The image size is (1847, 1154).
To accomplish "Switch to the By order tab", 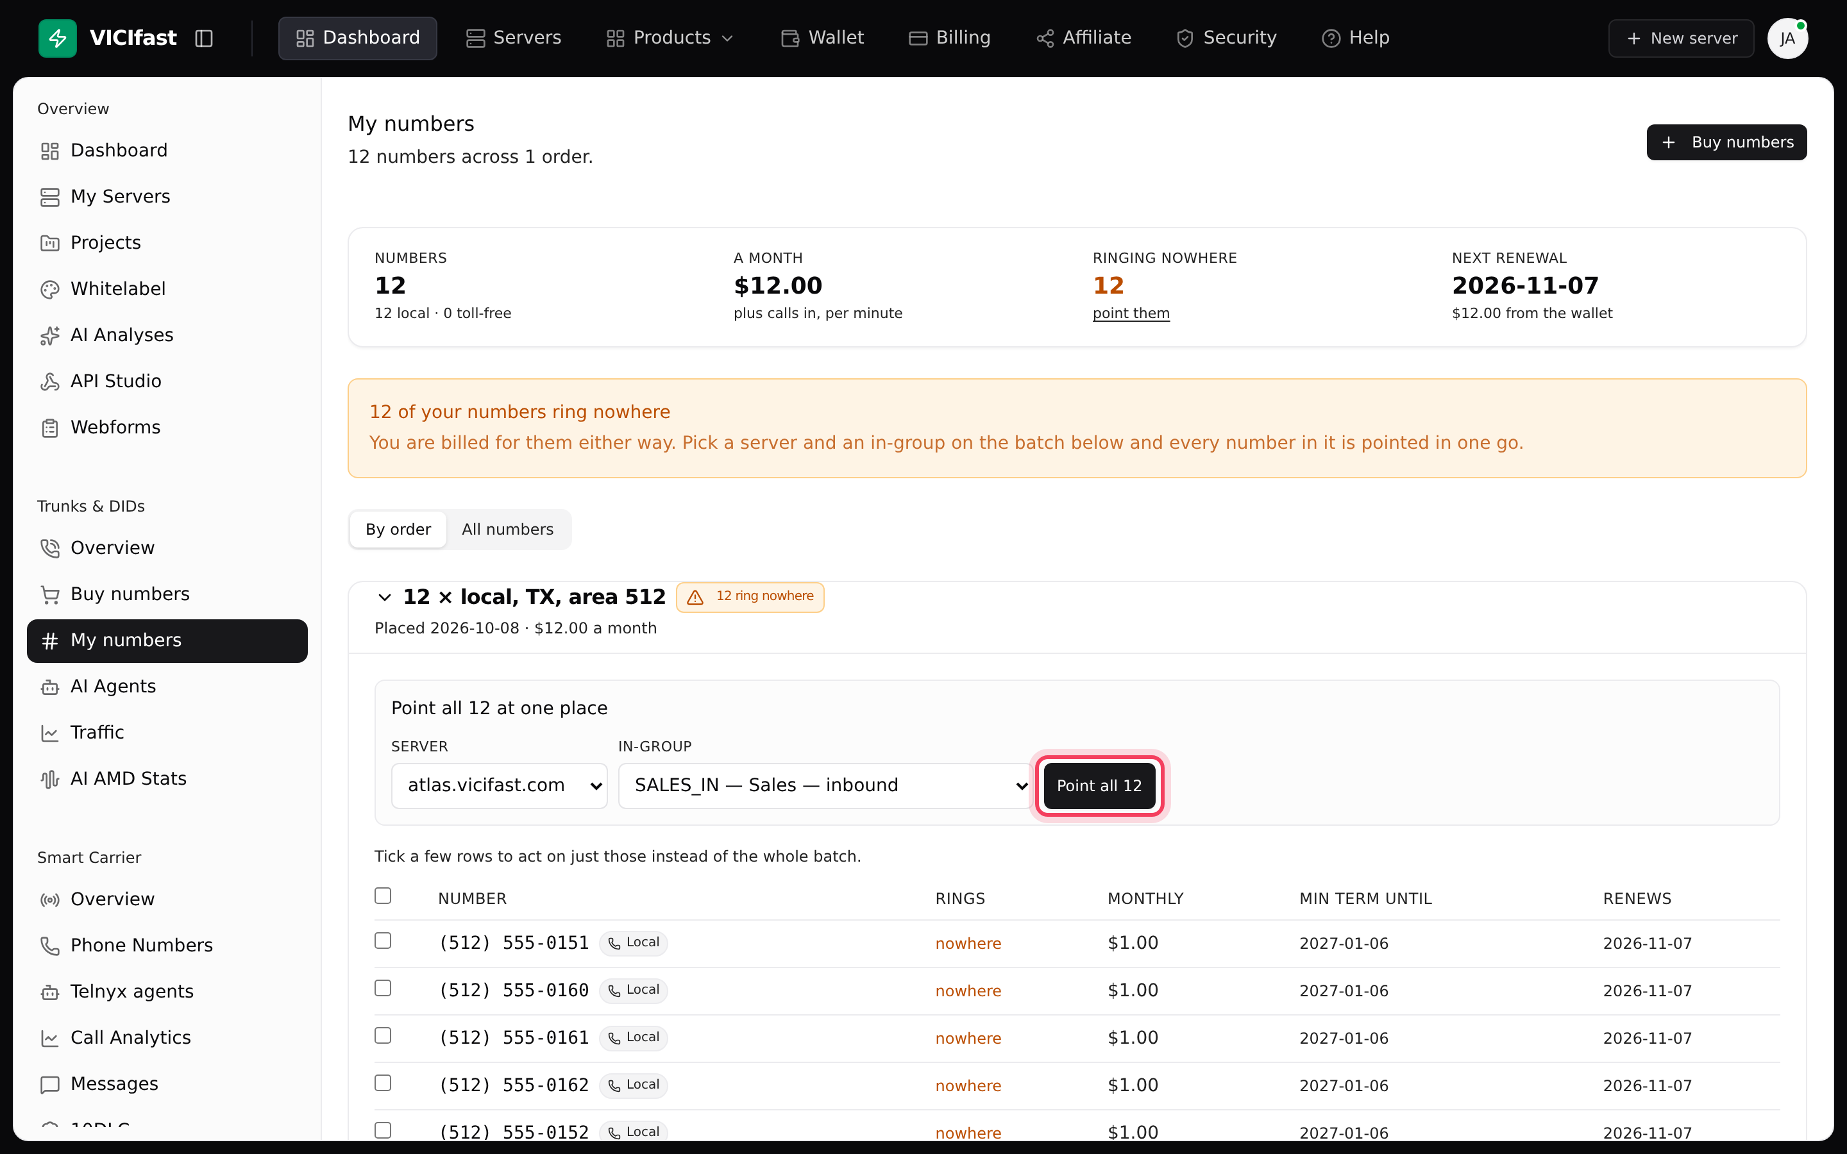I will click(x=398, y=530).
